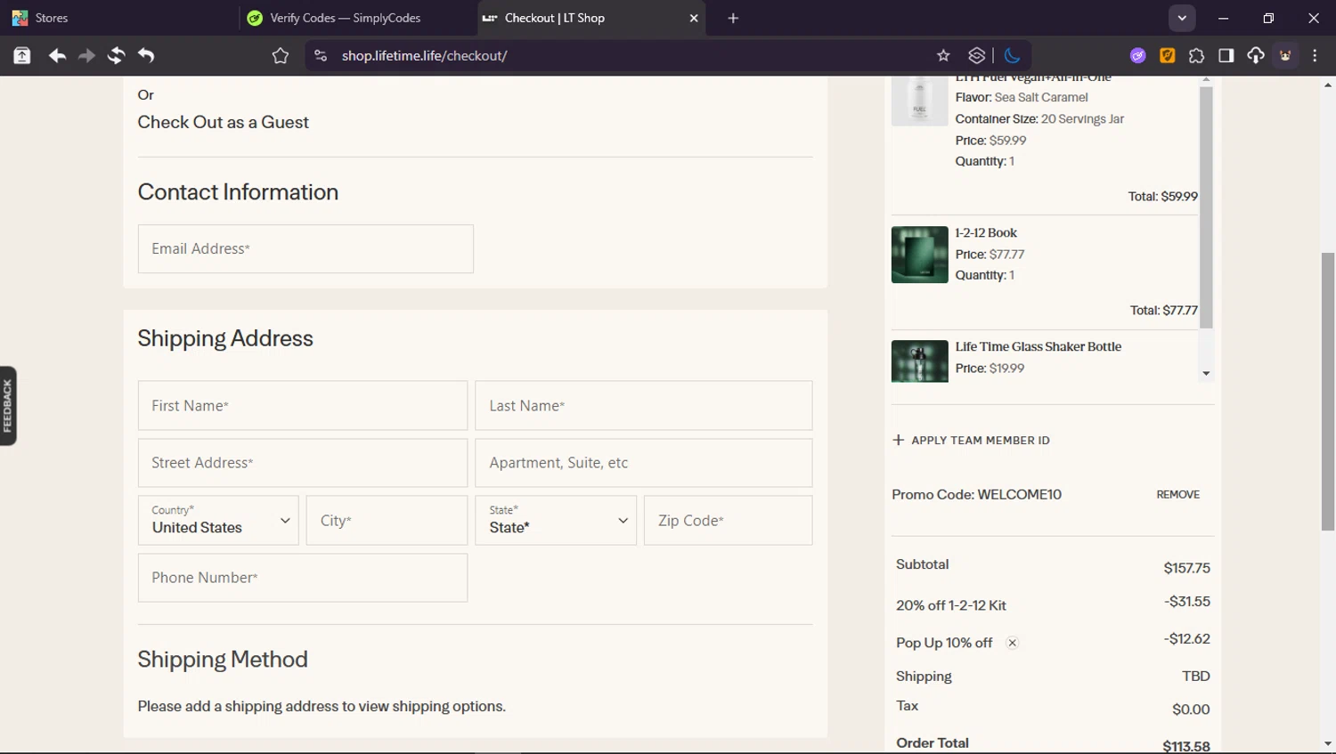Click the Last Name field

tap(643, 405)
